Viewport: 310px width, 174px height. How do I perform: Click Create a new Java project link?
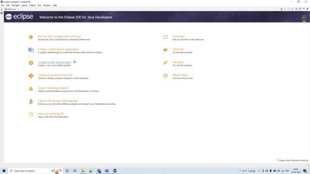54,62
